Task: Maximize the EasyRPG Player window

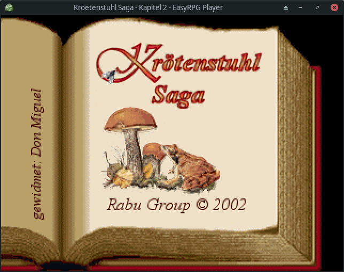Action: coord(317,7)
